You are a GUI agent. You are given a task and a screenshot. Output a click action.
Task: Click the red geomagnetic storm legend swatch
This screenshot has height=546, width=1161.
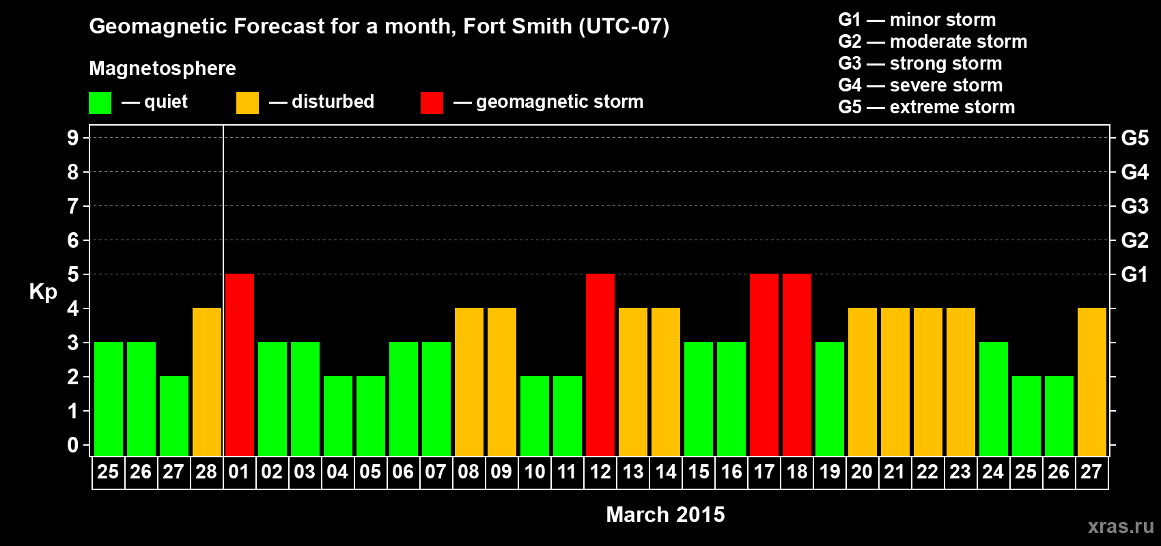pyautogui.click(x=432, y=103)
